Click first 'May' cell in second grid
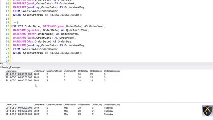The width and height of the screenshot is (213, 120). pyautogui.click(x=66, y=108)
